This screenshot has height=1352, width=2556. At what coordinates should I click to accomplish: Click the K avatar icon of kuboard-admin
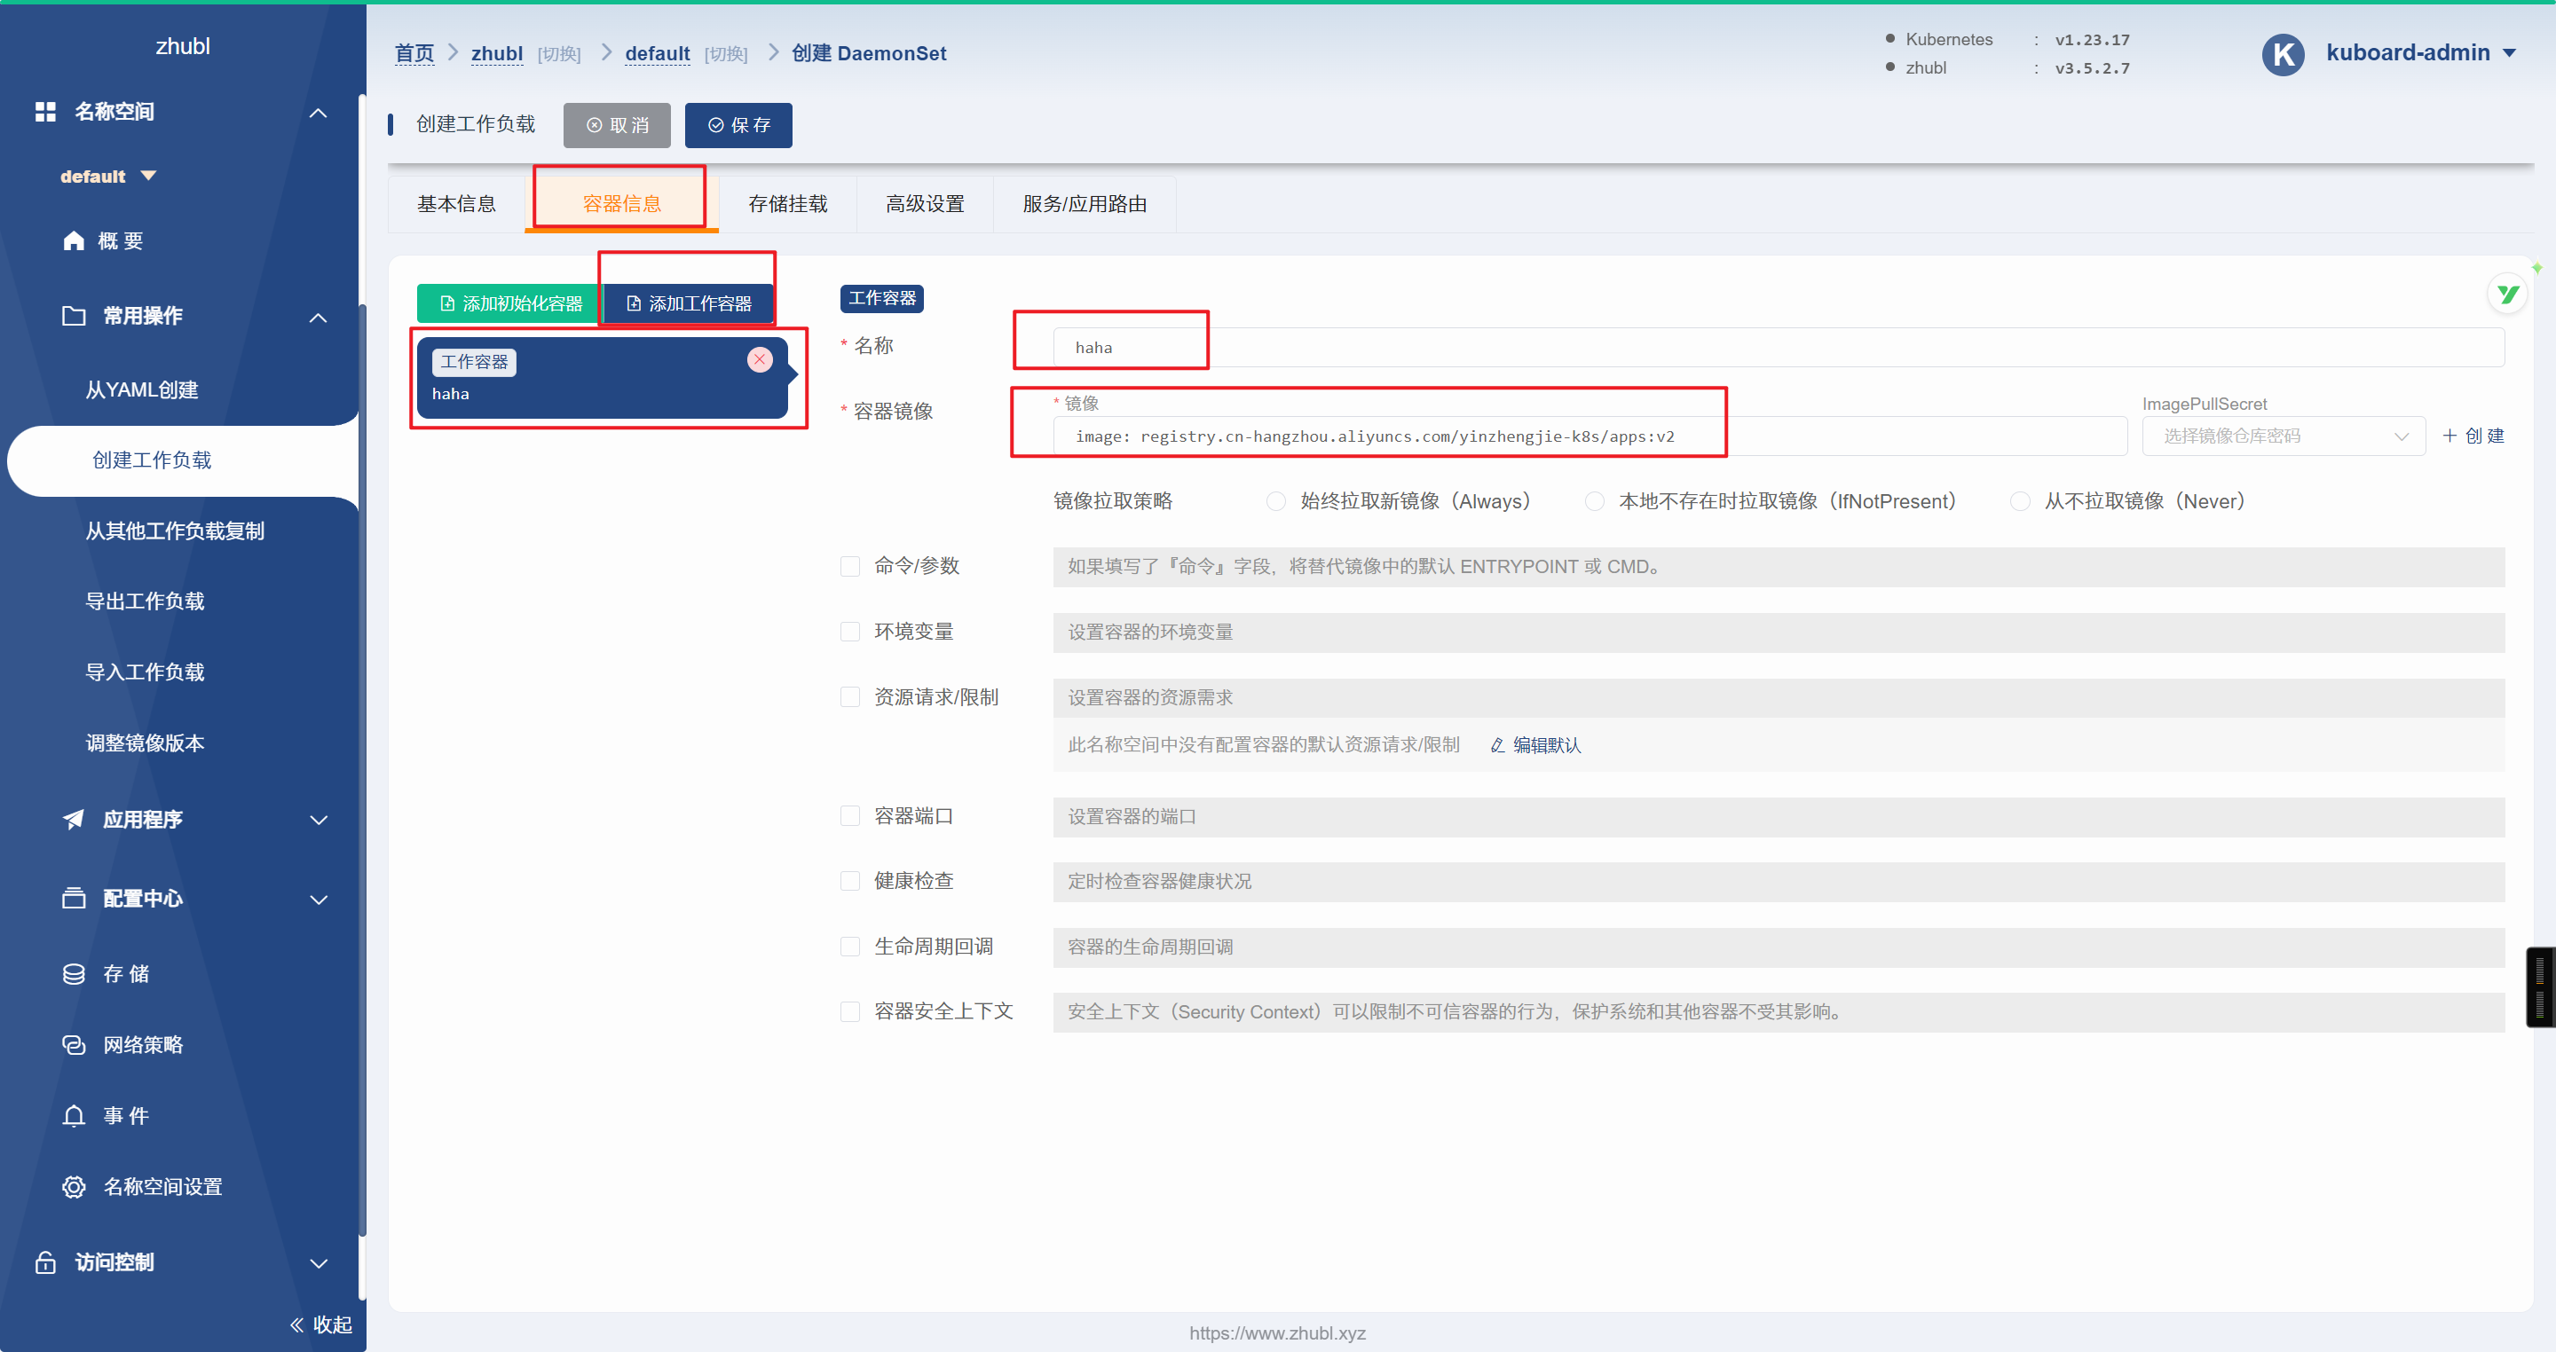pos(2282,53)
